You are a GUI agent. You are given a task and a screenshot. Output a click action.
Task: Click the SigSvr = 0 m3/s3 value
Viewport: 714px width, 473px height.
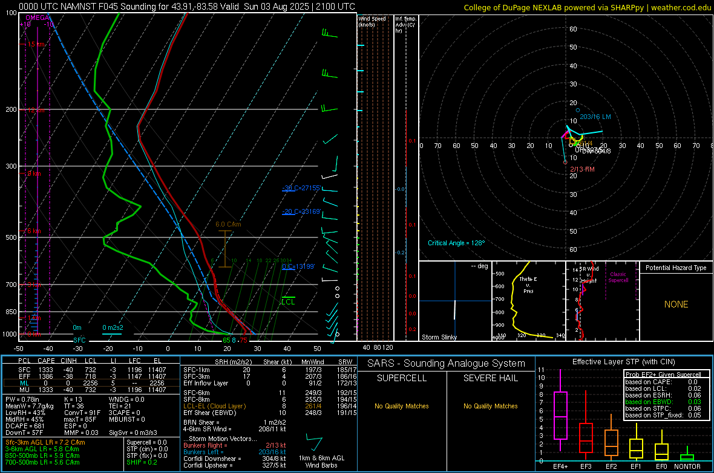(x=133, y=433)
